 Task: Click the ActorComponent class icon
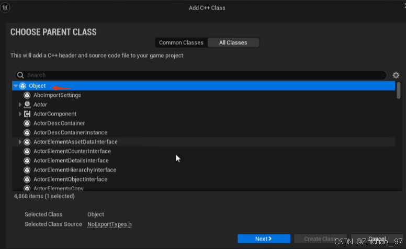(27, 114)
